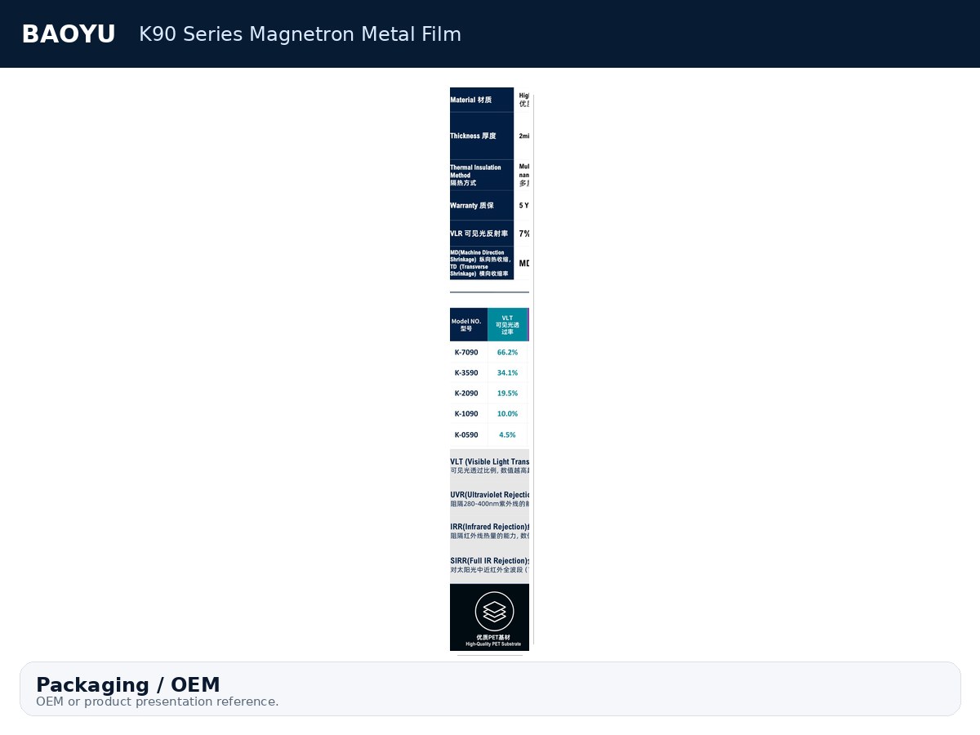
Task: Select model K-1090 in the table
Action: pos(466,414)
